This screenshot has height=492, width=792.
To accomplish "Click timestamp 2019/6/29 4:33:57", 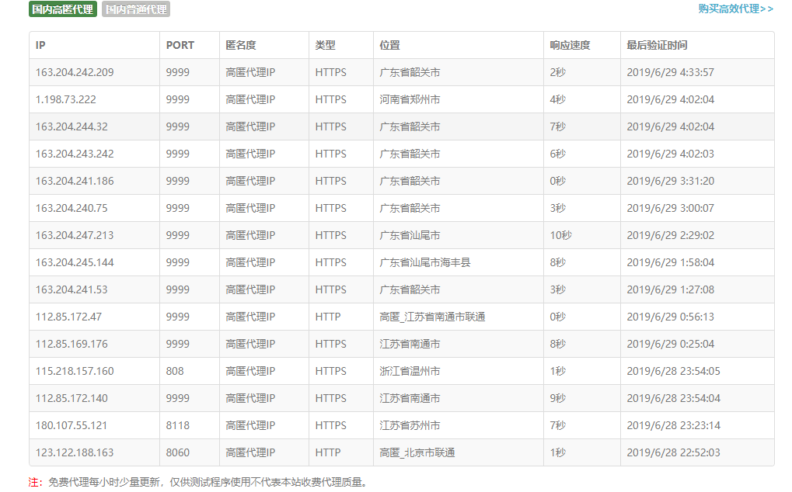I will (x=670, y=73).
